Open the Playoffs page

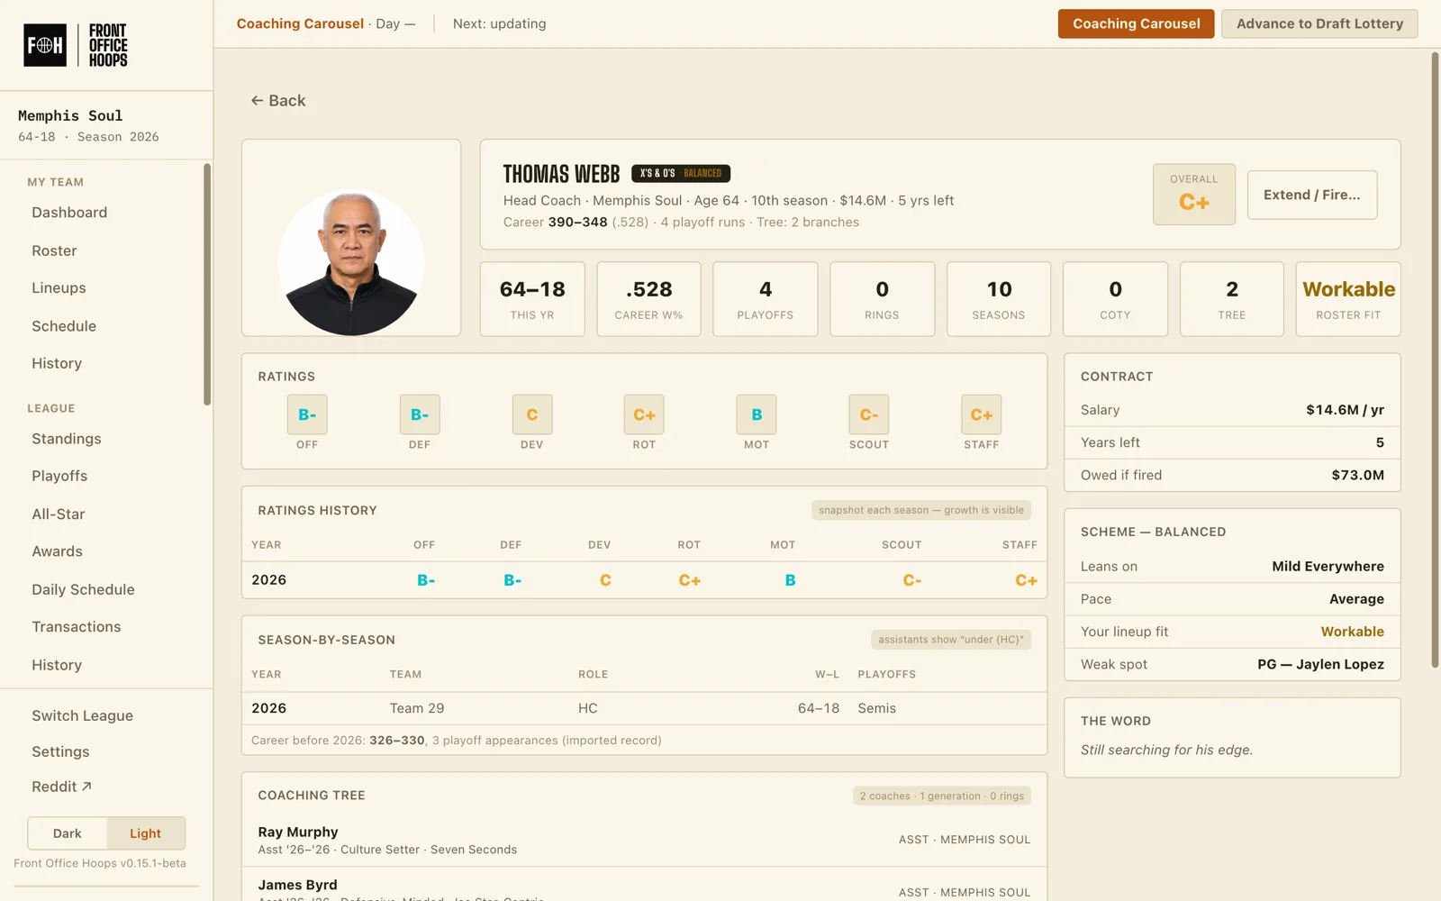point(59,476)
